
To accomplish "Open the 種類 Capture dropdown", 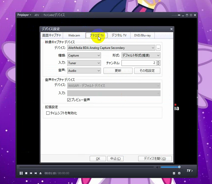I will coord(84,55).
